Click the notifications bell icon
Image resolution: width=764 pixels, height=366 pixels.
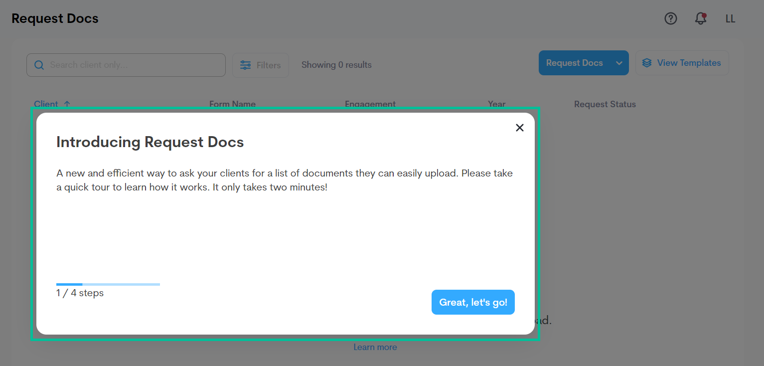coord(700,19)
